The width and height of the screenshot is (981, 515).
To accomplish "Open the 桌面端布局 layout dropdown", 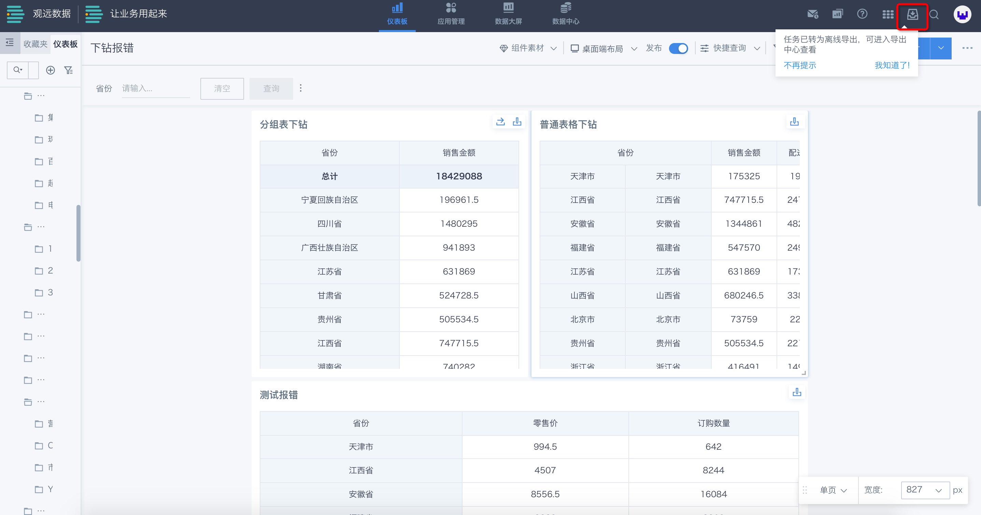I will [x=603, y=48].
